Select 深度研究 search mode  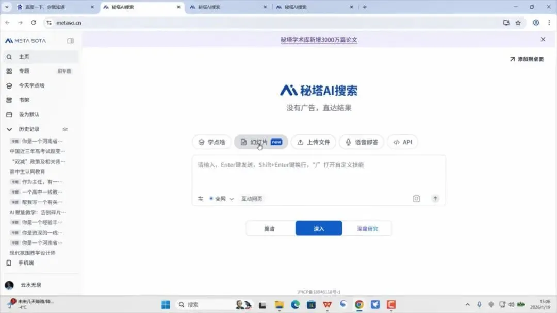[367, 229]
